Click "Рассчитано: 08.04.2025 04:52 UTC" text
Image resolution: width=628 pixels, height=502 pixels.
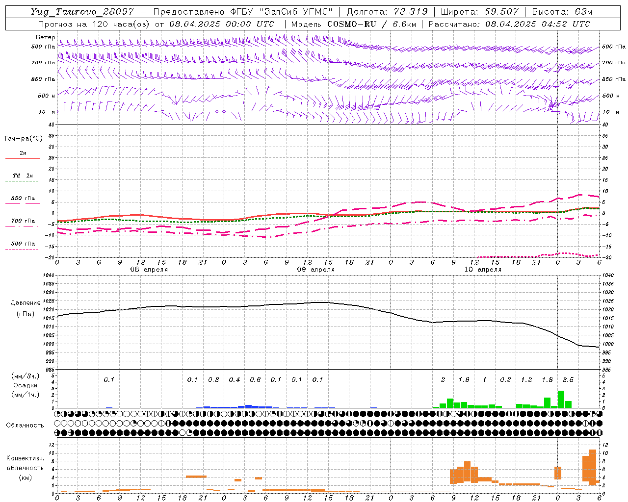509,24
